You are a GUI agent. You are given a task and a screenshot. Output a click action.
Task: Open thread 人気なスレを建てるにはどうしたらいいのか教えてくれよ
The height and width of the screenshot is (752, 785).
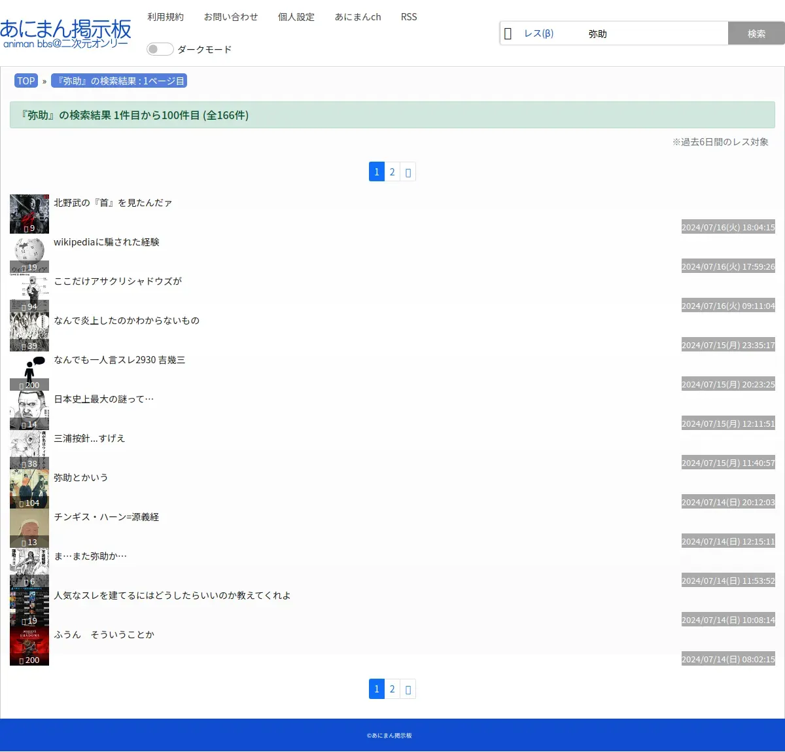[172, 596]
